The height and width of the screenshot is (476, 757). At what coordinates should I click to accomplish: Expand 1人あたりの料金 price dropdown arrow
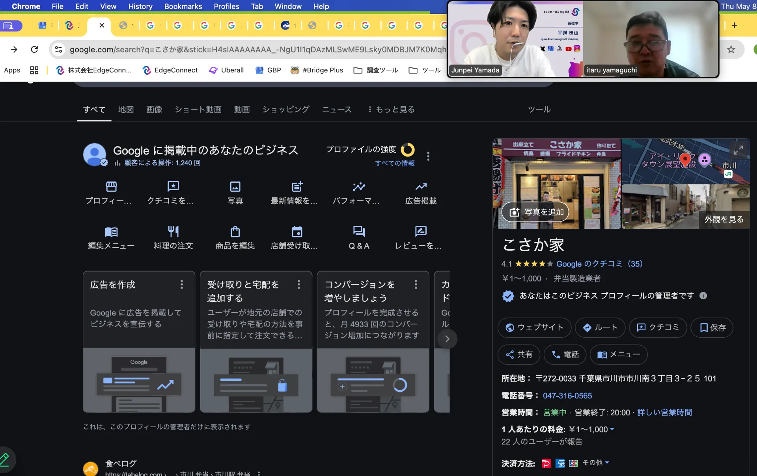tap(612, 429)
